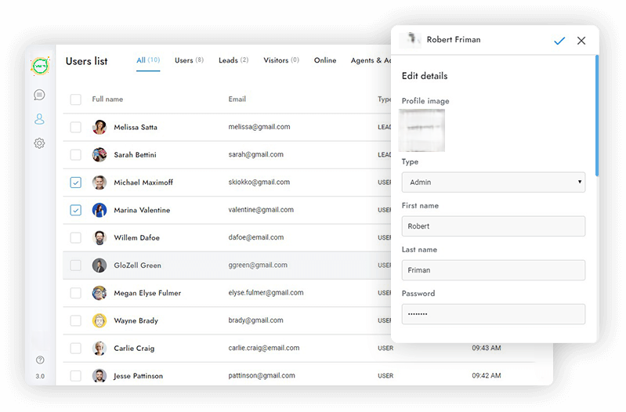The height and width of the screenshot is (412, 626).
Task: Click Melissa Satta's avatar
Action: (x=100, y=127)
